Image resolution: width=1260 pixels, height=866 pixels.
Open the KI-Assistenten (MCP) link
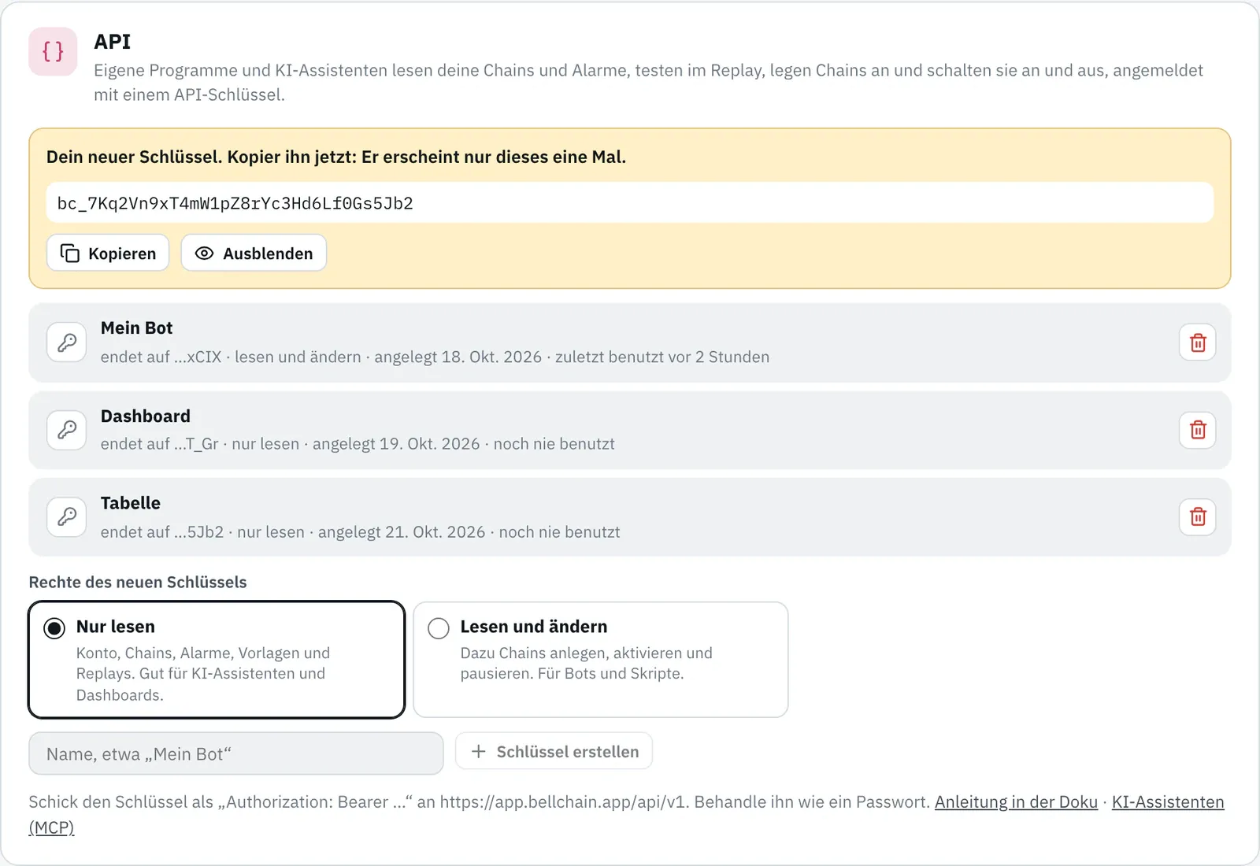click(x=1168, y=801)
